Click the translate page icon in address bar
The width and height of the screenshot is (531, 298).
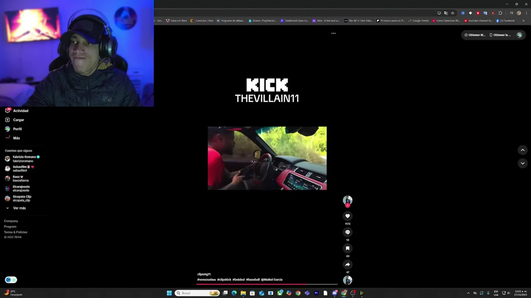[x=446, y=13]
